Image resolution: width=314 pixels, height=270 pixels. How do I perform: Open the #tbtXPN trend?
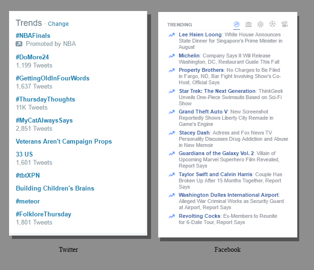click(x=28, y=175)
